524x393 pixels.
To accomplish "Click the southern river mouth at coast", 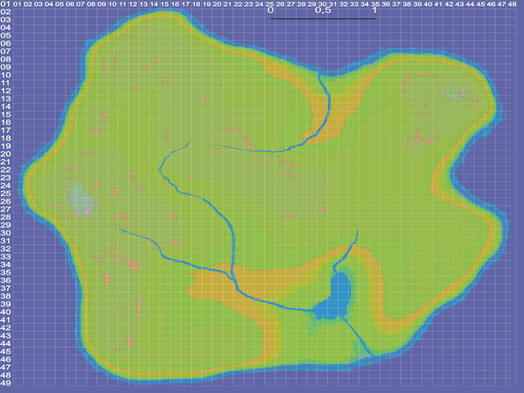I will click(373, 356).
